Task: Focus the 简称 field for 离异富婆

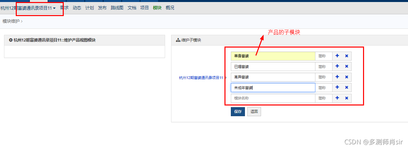Action: click(324, 77)
